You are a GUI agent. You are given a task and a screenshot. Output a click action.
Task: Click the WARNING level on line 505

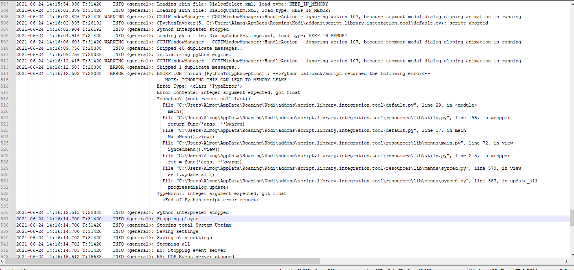[114, 17]
